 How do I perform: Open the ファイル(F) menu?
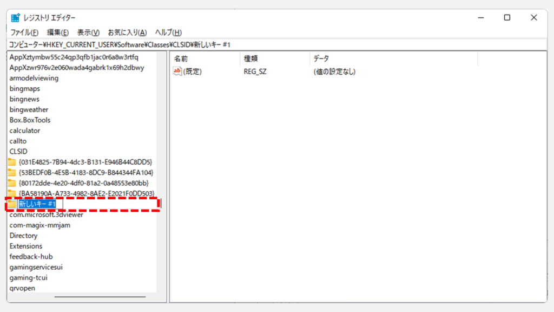(x=24, y=32)
